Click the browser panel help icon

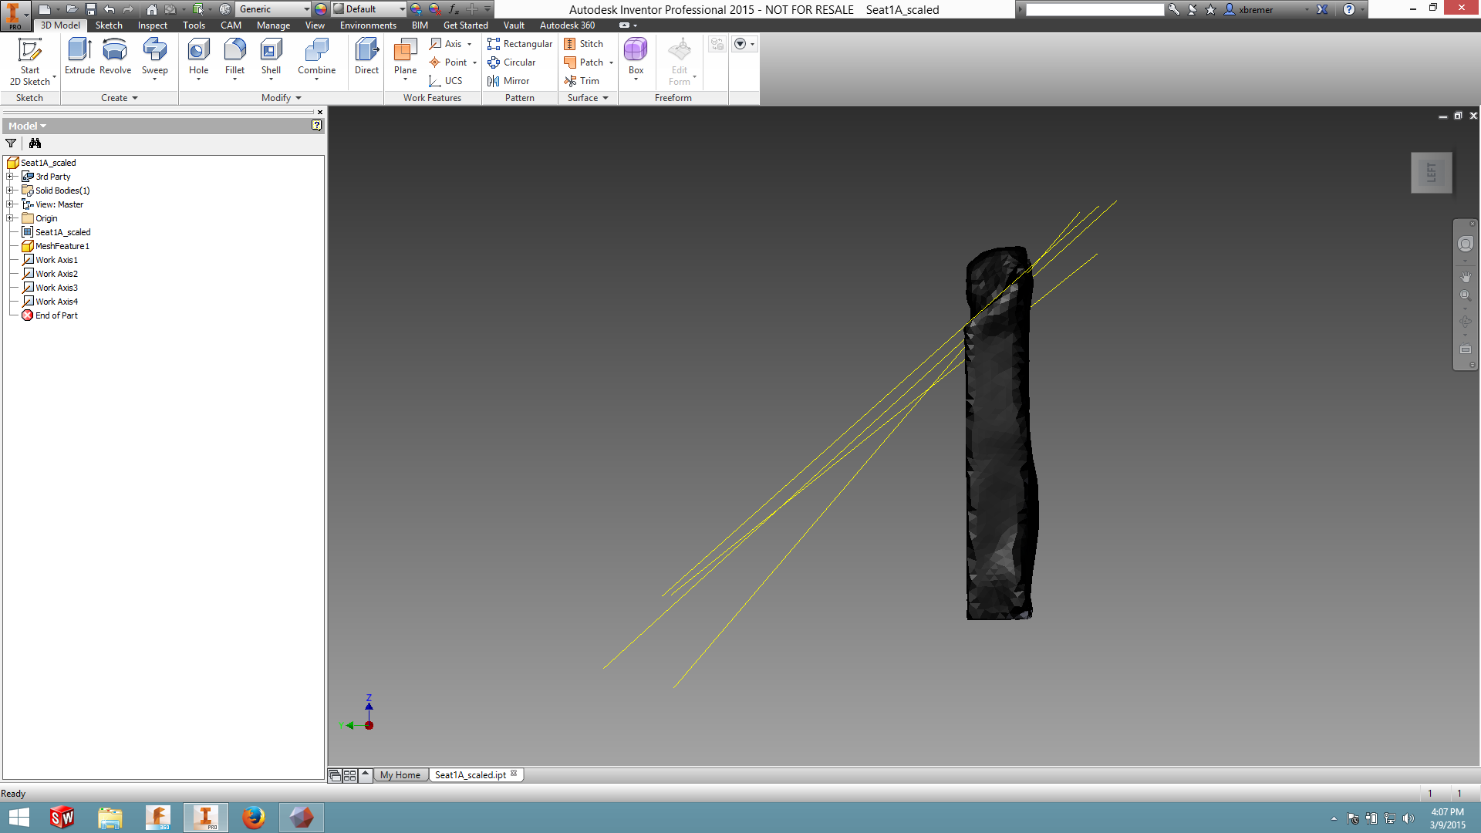click(x=316, y=125)
